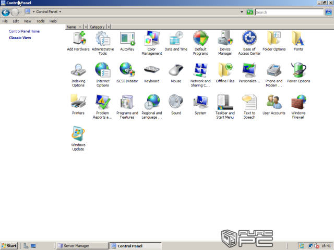Open the Help menu

coord(53,21)
